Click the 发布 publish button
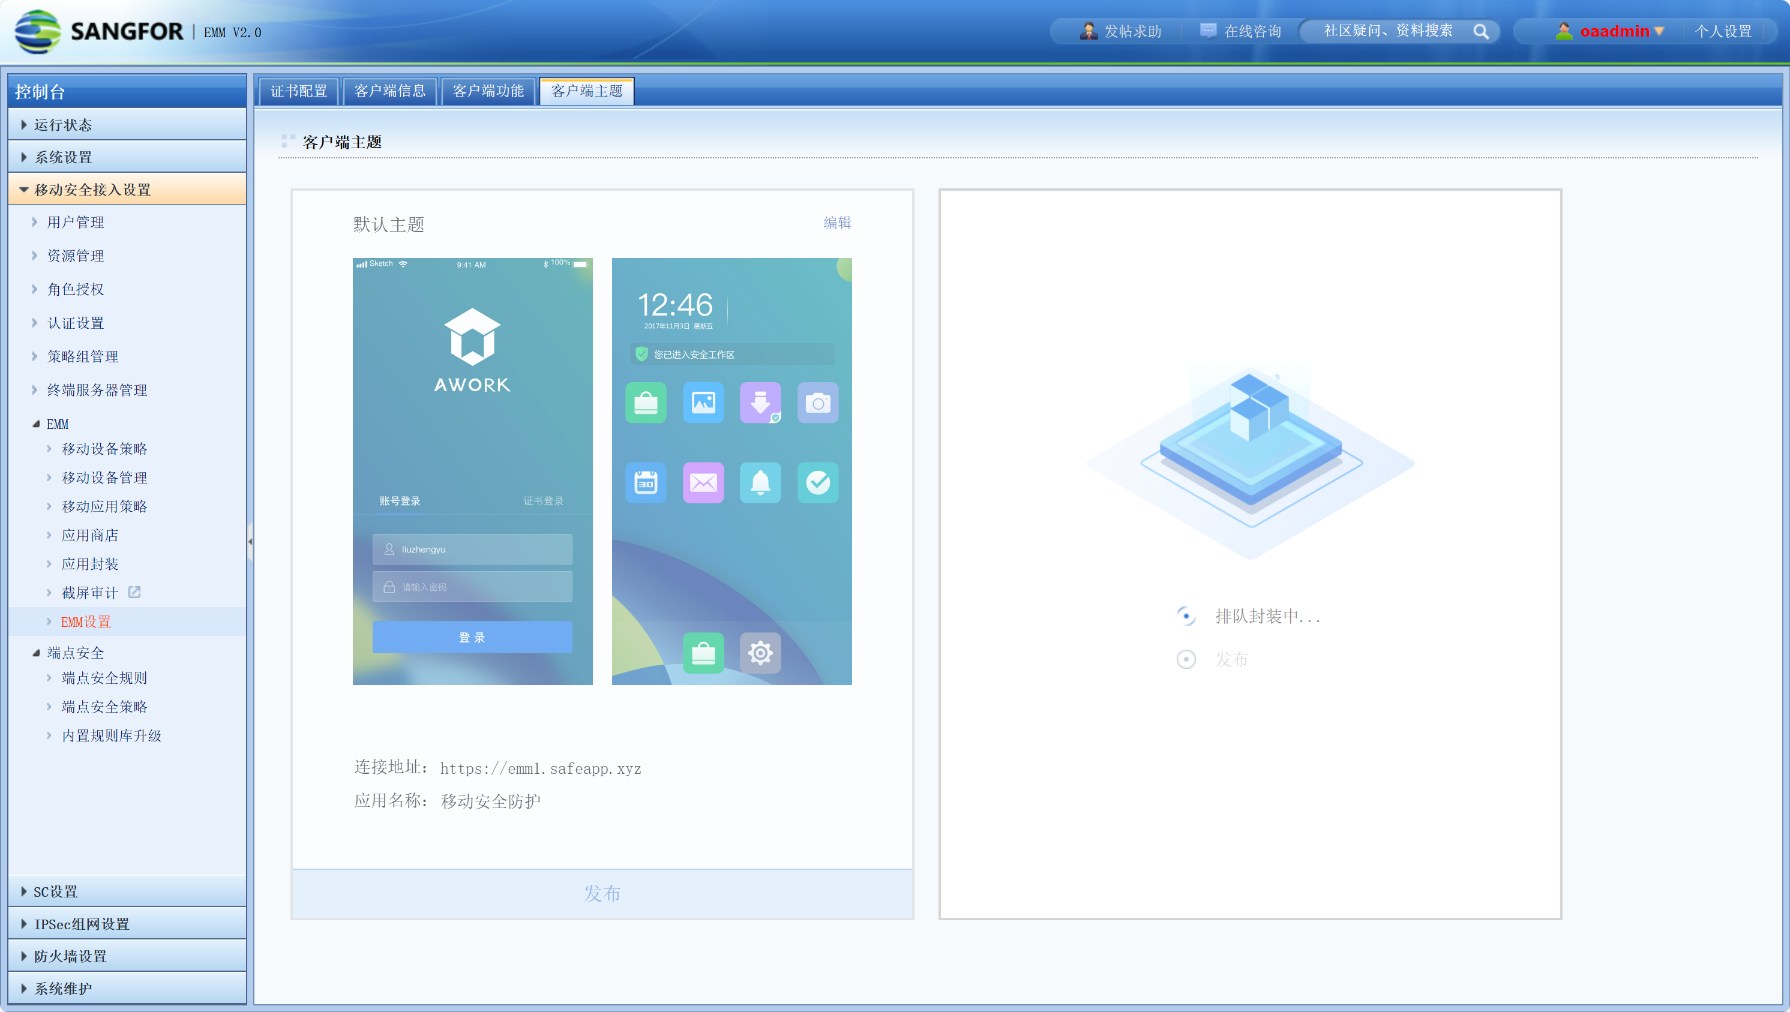1790x1012 pixels. [x=602, y=893]
